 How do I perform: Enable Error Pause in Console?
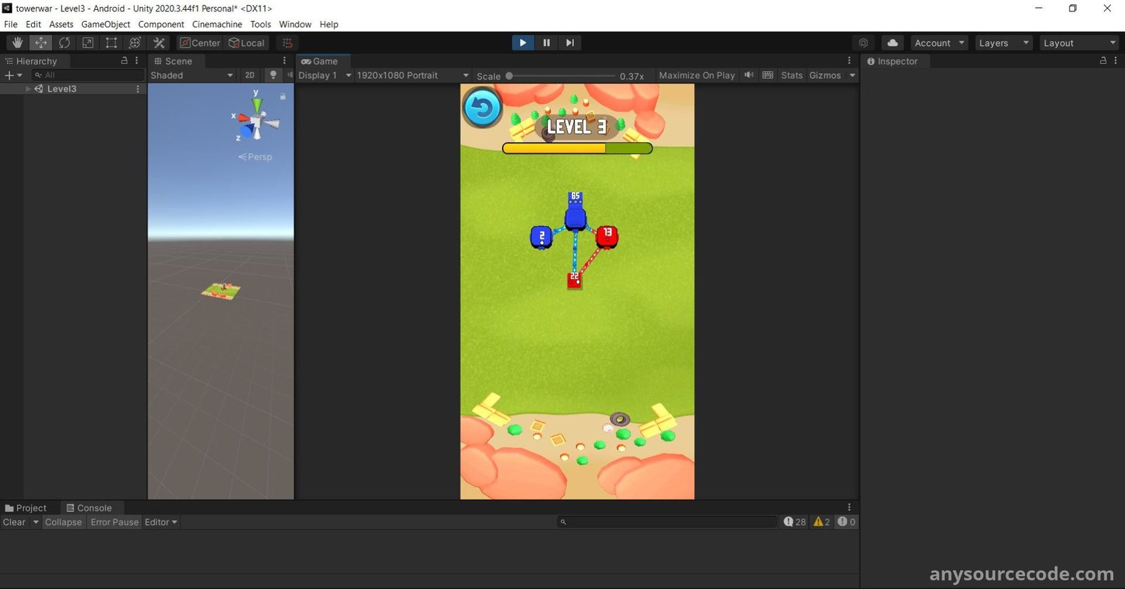point(115,522)
